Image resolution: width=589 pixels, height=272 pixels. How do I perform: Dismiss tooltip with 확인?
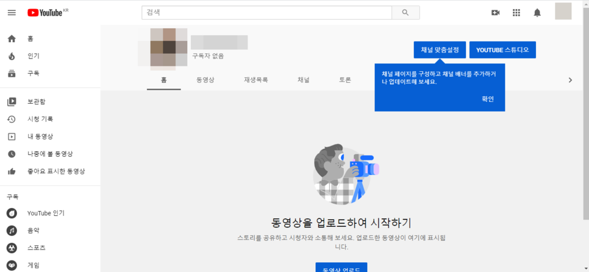[x=488, y=99]
